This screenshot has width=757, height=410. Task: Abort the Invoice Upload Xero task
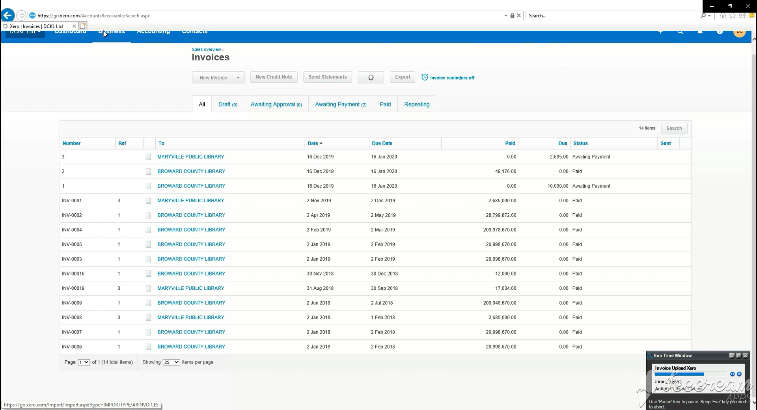[x=739, y=374]
